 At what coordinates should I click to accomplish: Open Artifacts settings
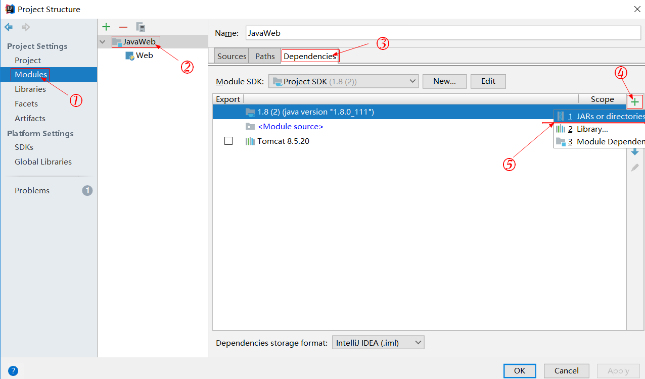point(30,118)
